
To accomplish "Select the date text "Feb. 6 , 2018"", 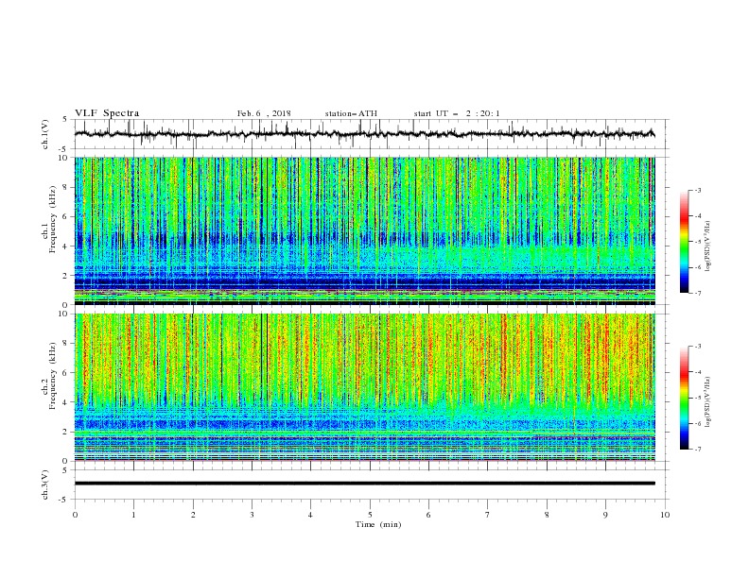I will point(264,113).
